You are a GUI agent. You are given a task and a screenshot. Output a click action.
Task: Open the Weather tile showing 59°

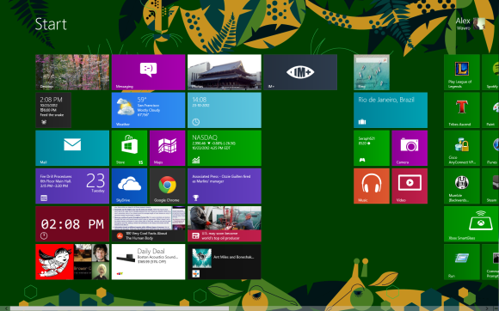pos(148,110)
